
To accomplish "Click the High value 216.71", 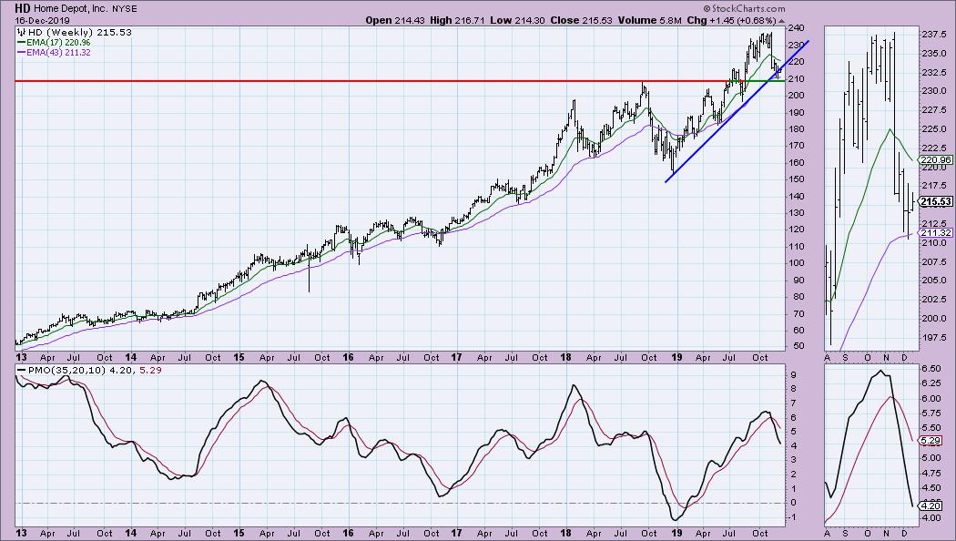I will [470, 20].
